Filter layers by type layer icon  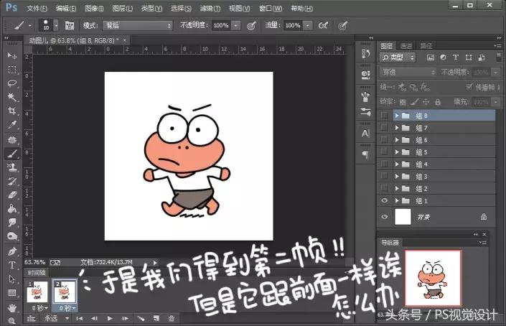tap(455, 57)
